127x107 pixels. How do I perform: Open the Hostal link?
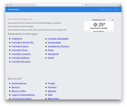pos(51,83)
